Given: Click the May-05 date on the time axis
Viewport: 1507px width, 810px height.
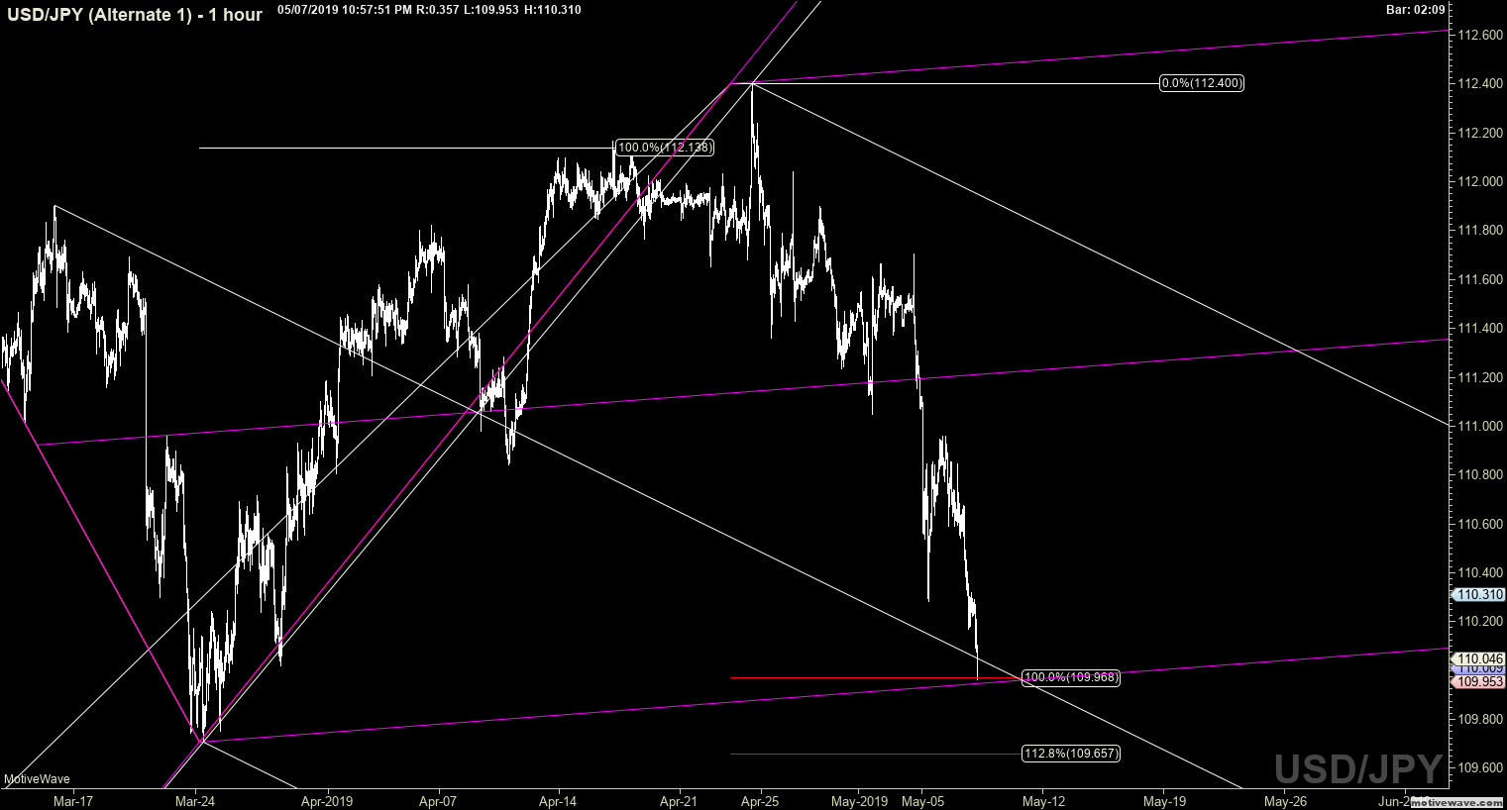Looking at the screenshot, I should 921,800.
